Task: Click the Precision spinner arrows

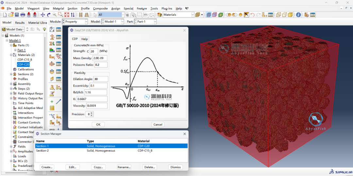Action: point(92,114)
